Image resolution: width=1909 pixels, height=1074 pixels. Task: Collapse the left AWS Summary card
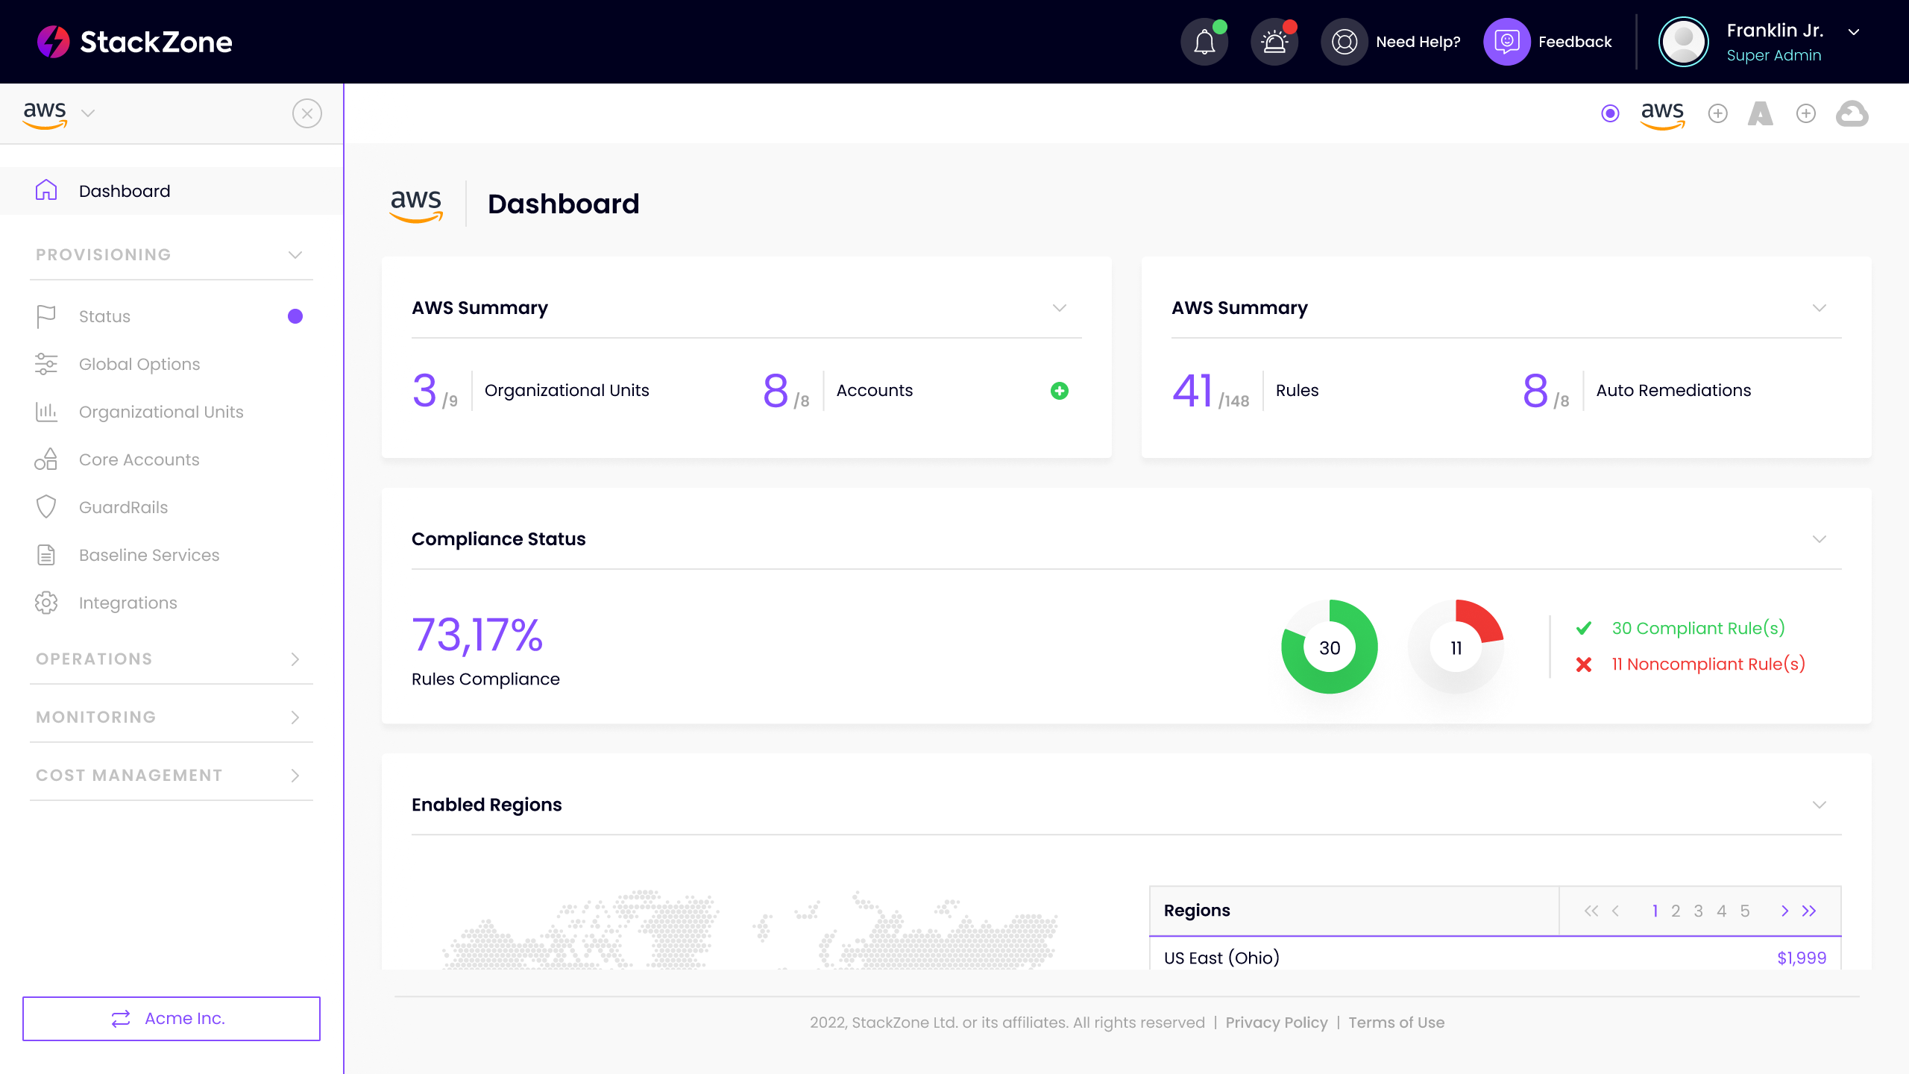(x=1060, y=308)
